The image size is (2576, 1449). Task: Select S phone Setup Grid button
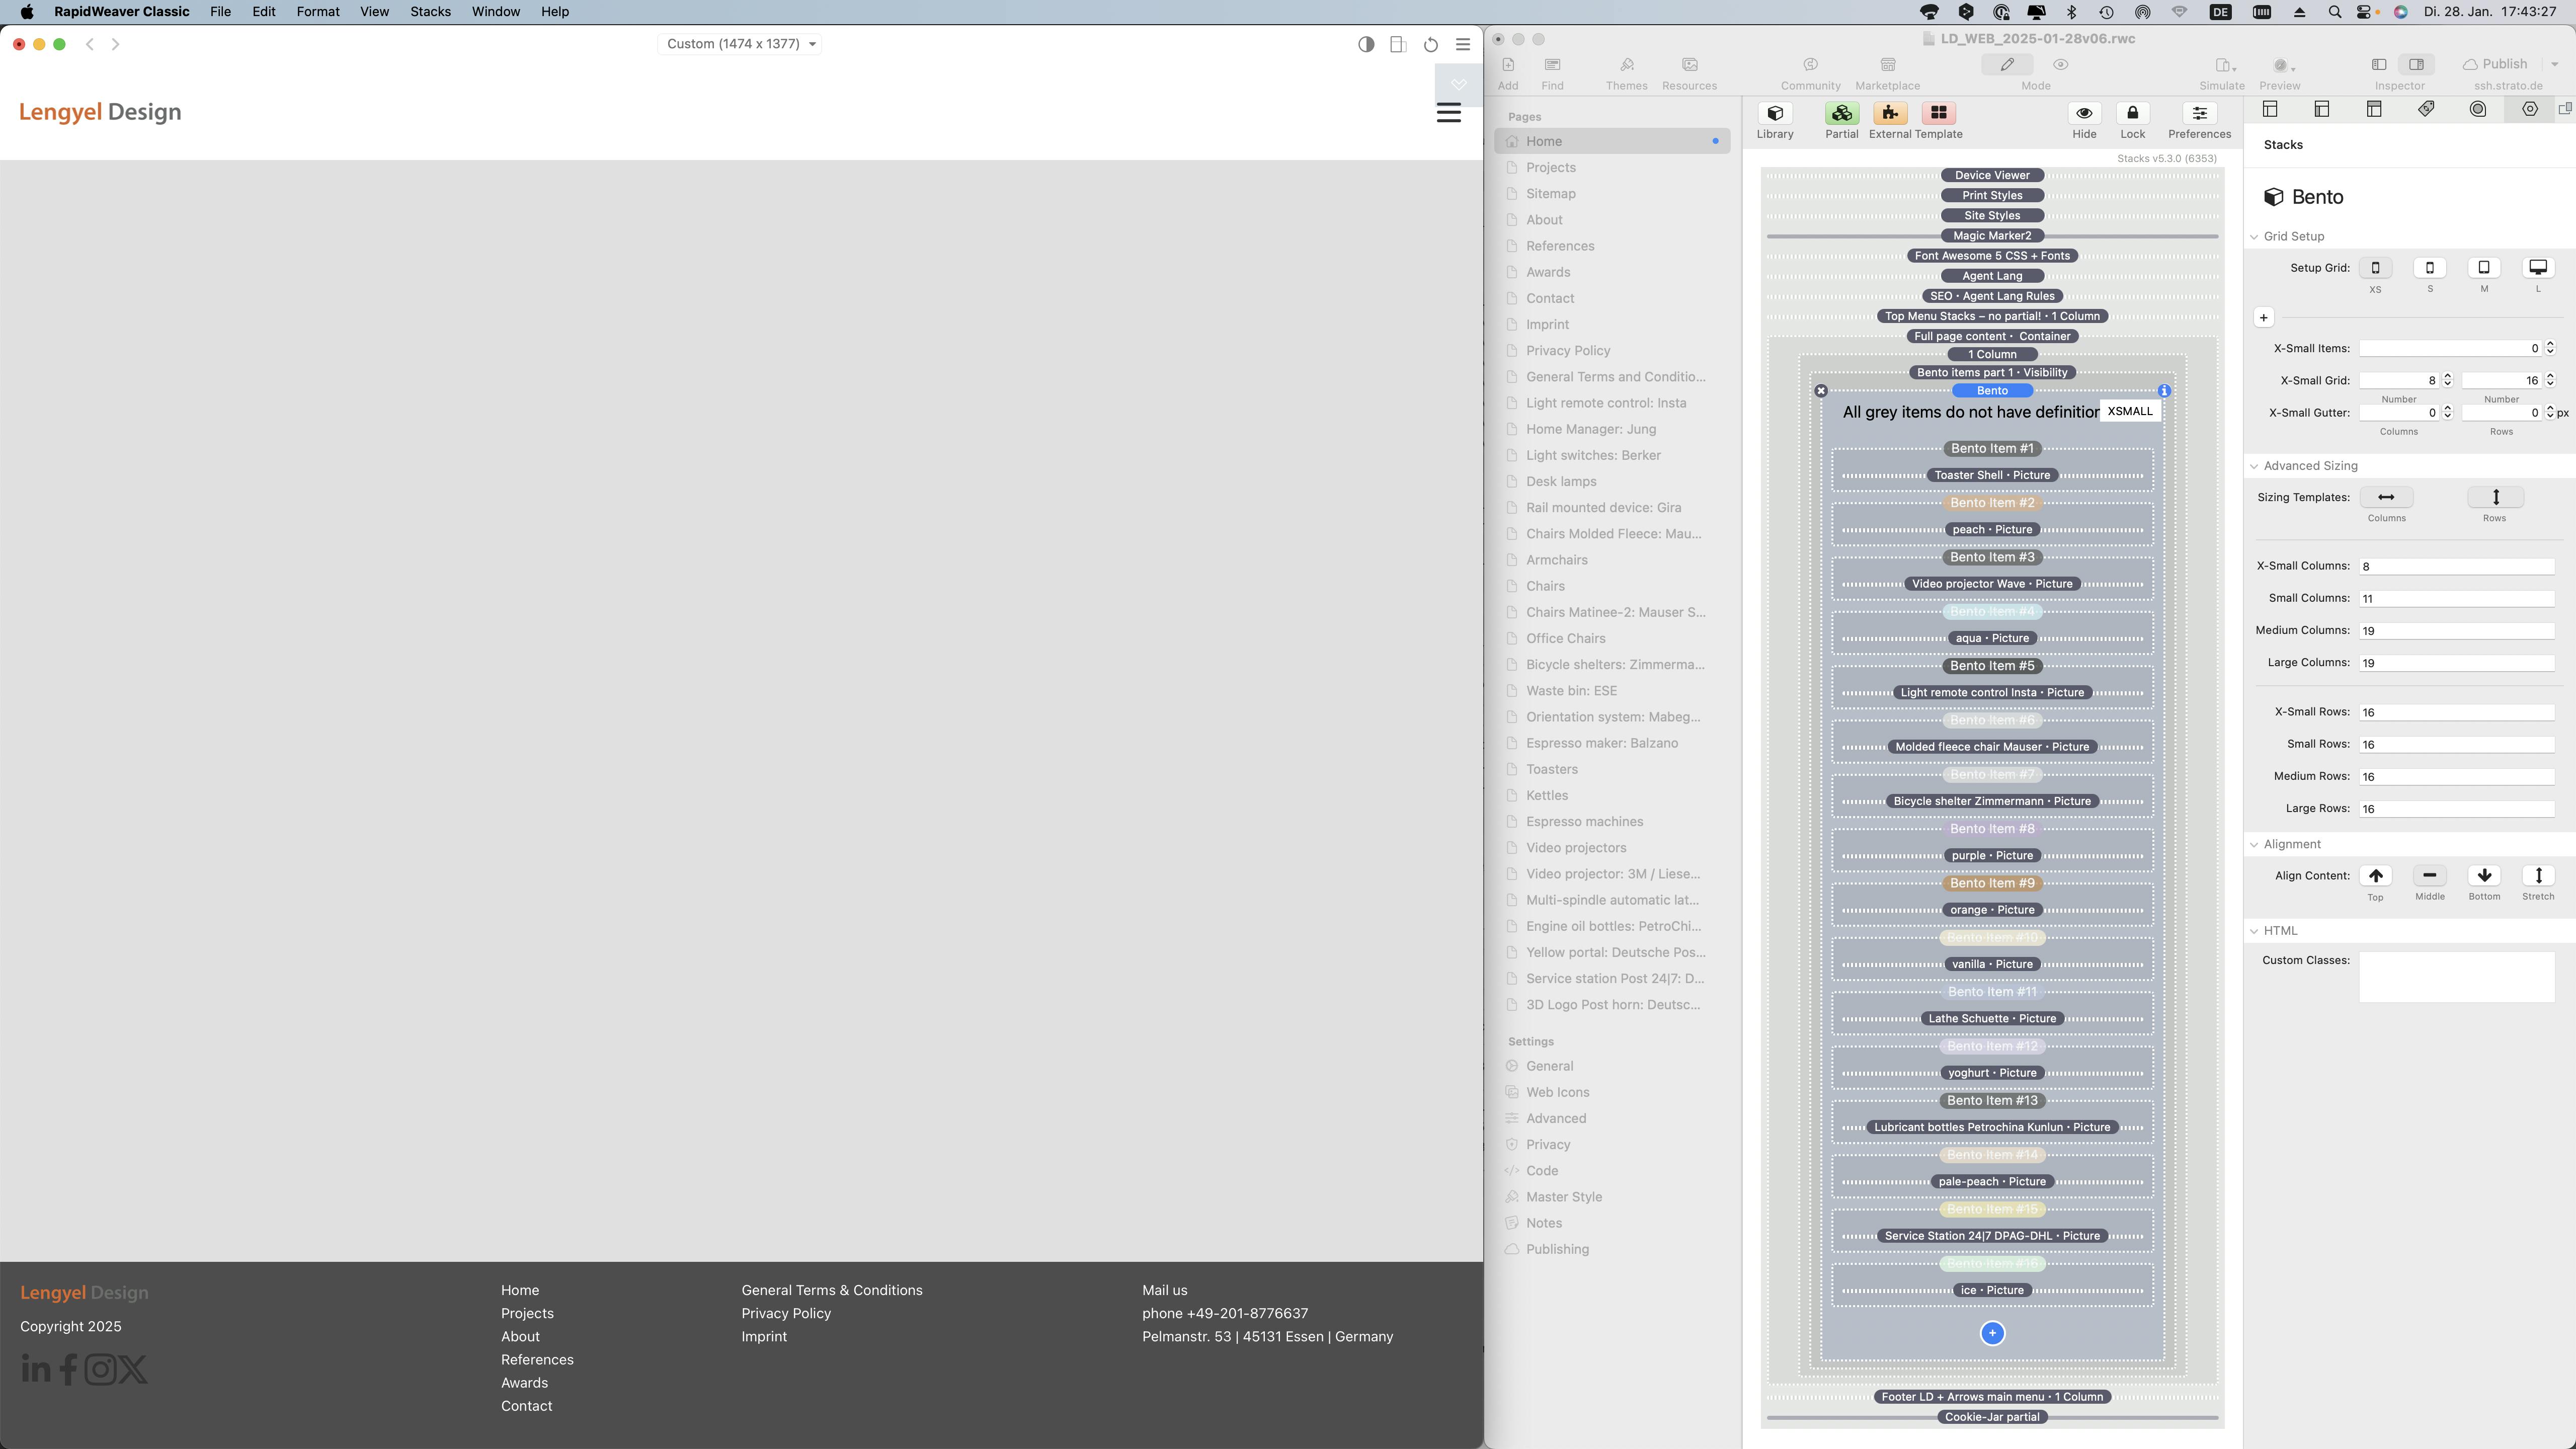pos(2430,268)
